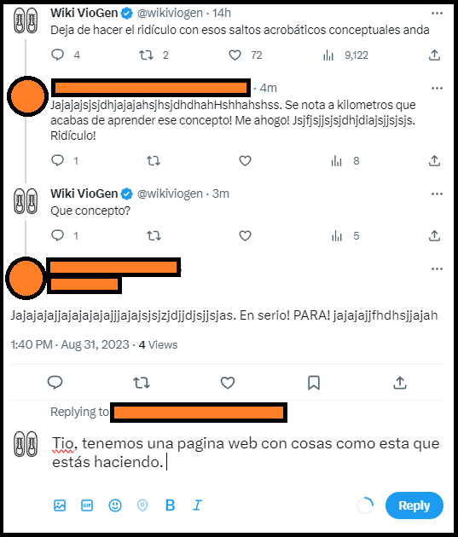Share the 'Que concepto?' tweet
This screenshot has width=458, height=537.
[x=434, y=235]
